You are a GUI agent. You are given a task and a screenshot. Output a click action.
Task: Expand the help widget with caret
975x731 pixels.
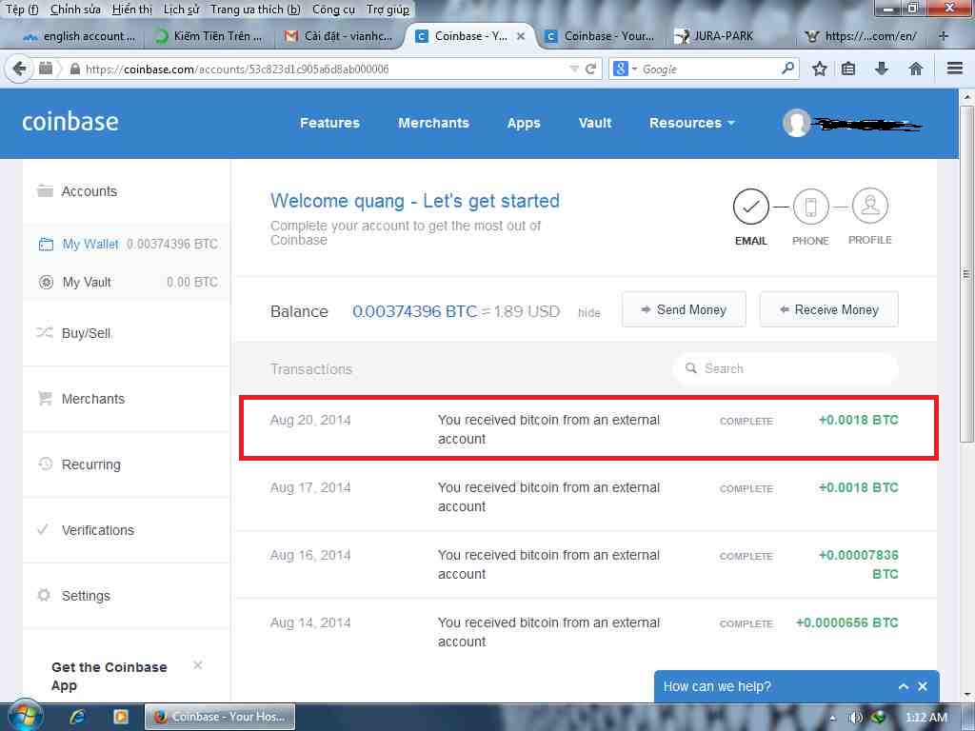904,686
